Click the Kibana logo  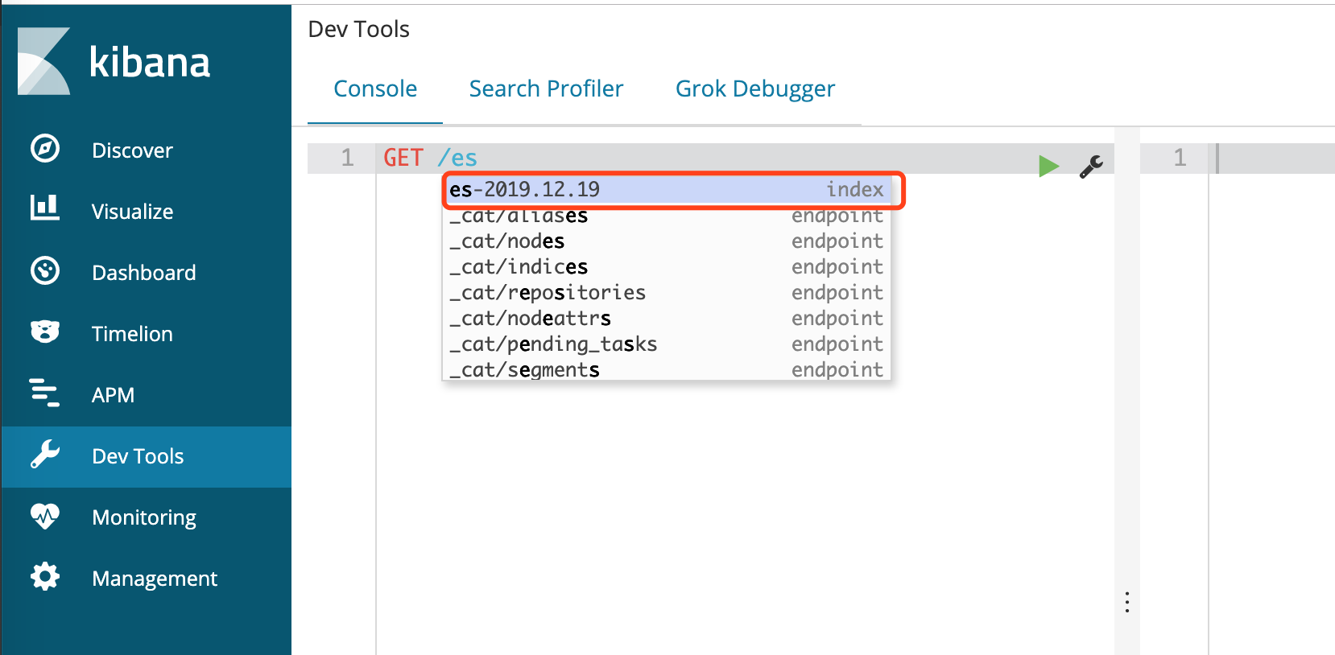(x=114, y=61)
